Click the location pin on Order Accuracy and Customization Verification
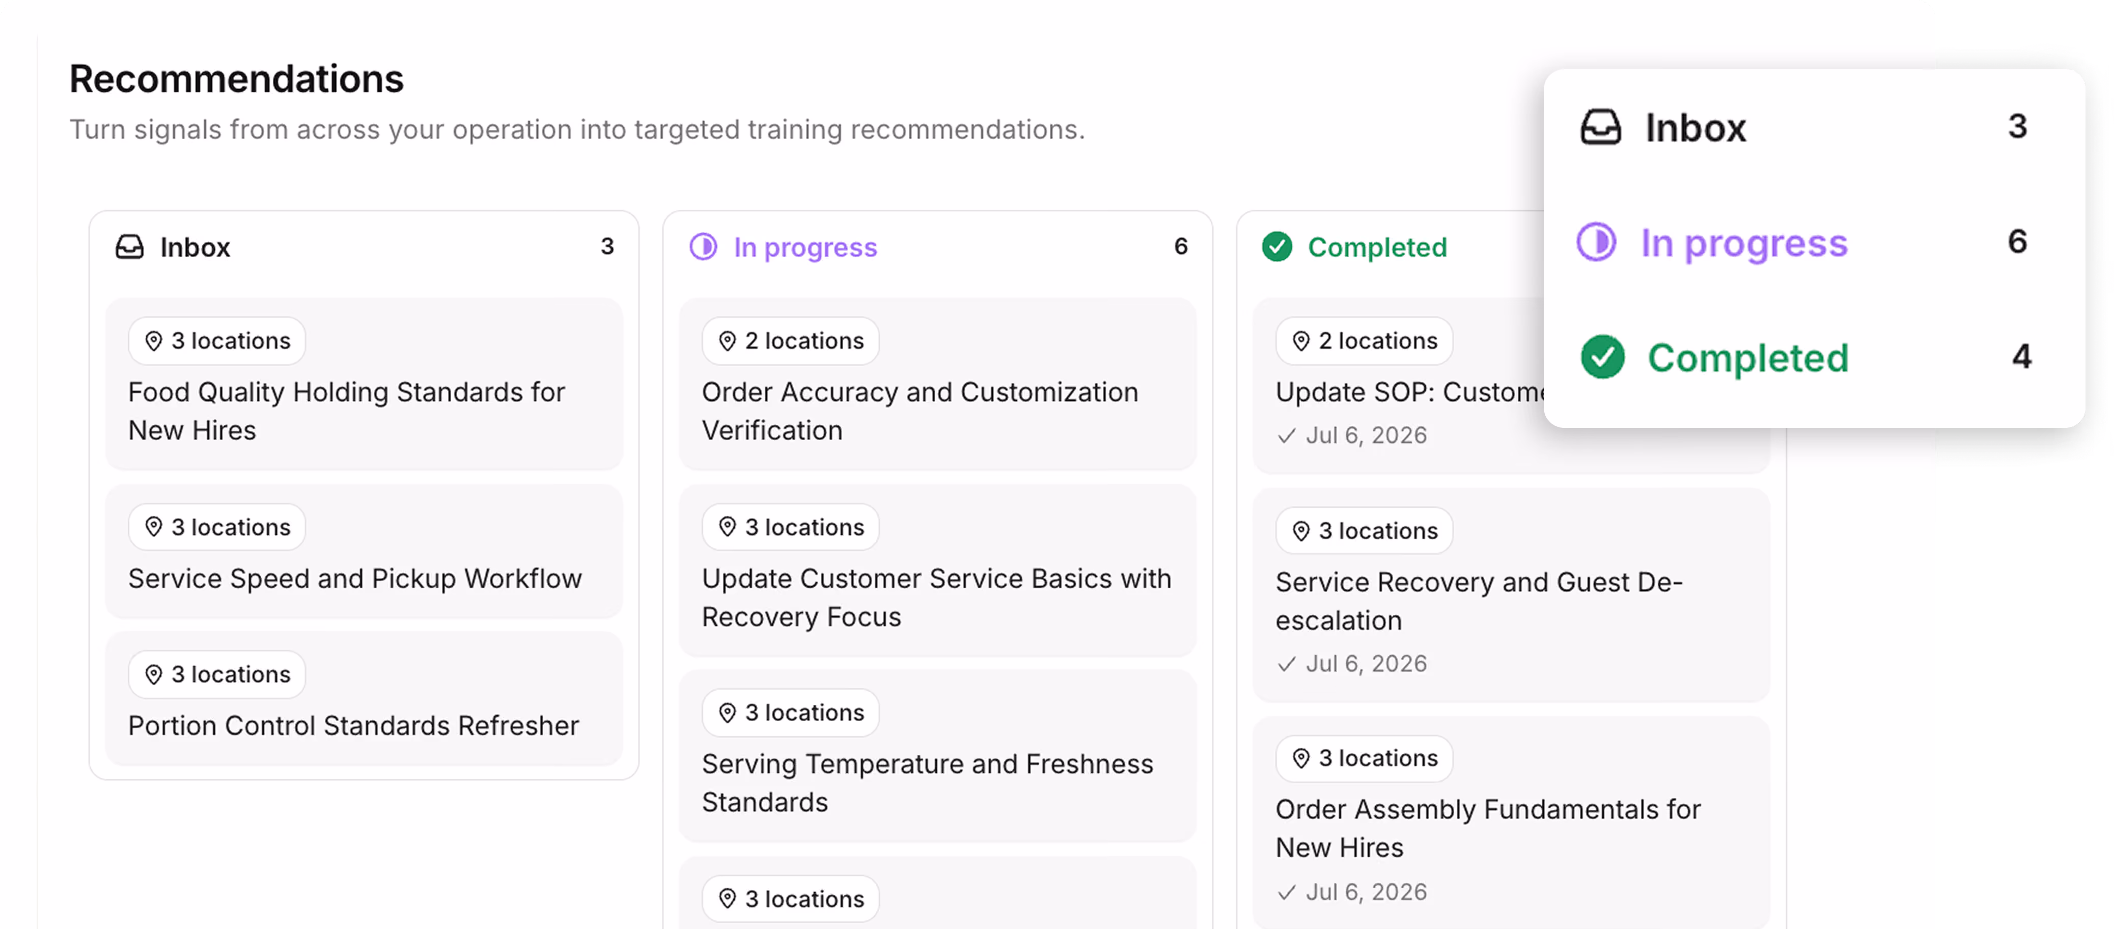Viewport: 2114px width, 929px height. tap(727, 341)
